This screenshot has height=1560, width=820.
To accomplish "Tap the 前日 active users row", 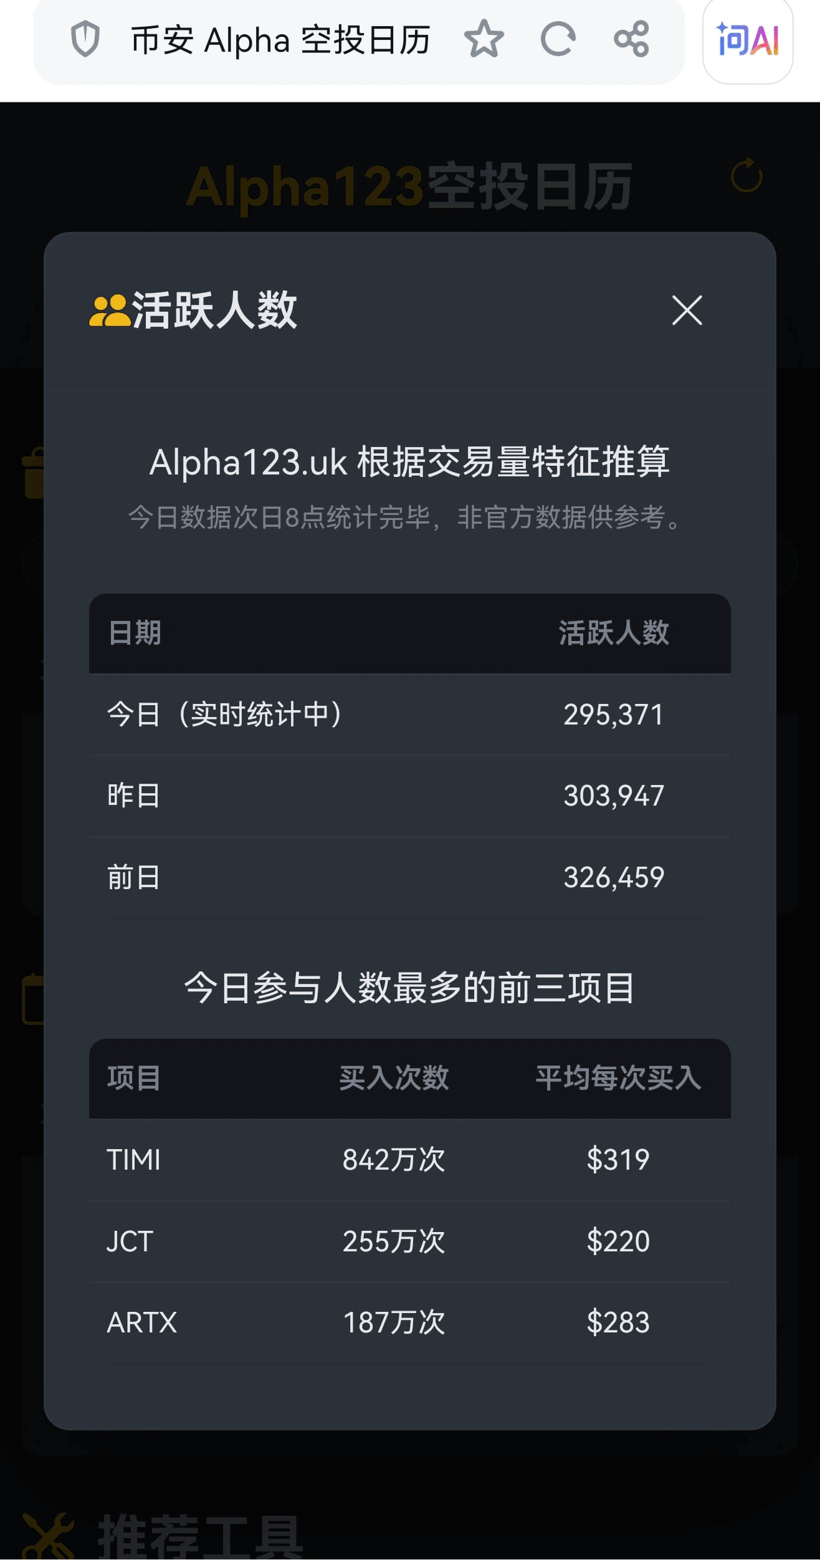I will 409,877.
